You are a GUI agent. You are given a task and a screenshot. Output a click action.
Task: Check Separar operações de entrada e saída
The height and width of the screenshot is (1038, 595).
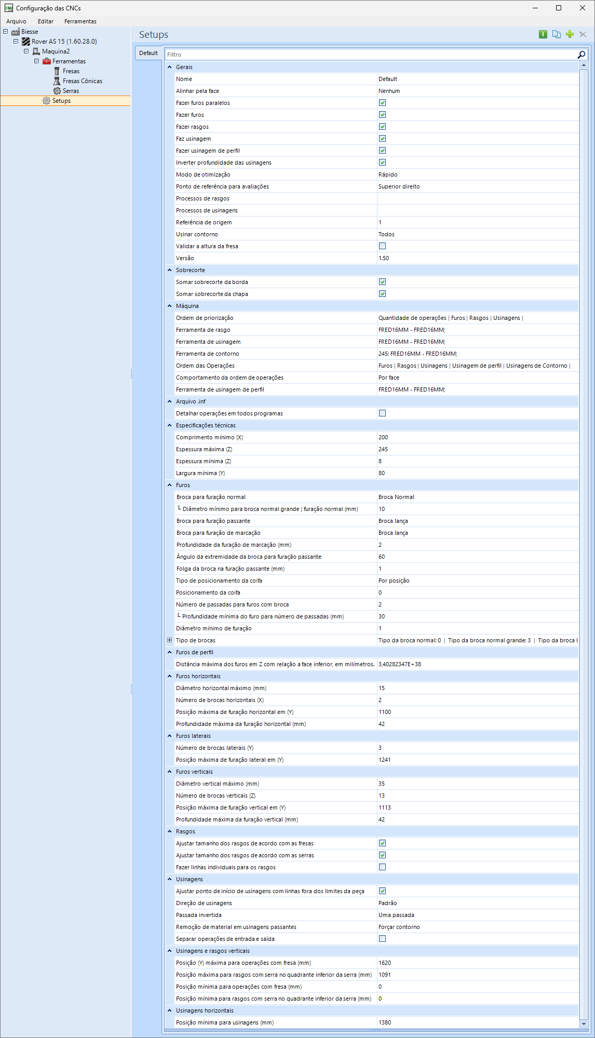click(382, 939)
